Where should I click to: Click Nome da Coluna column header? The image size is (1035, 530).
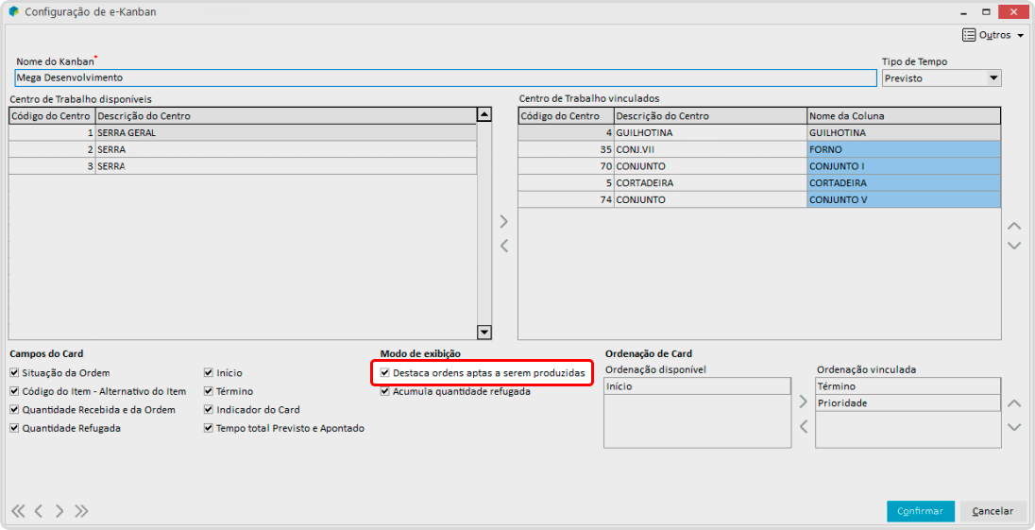pos(904,116)
